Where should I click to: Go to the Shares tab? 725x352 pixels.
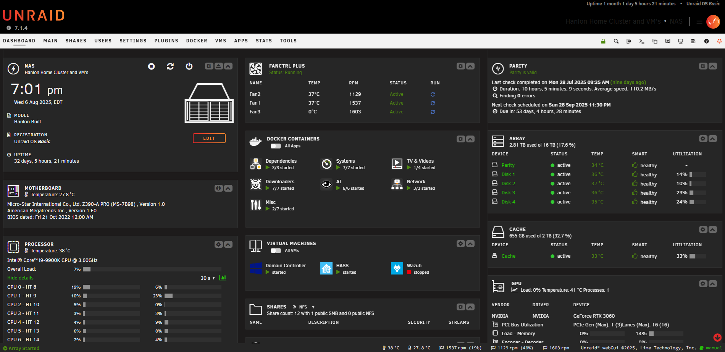76,41
